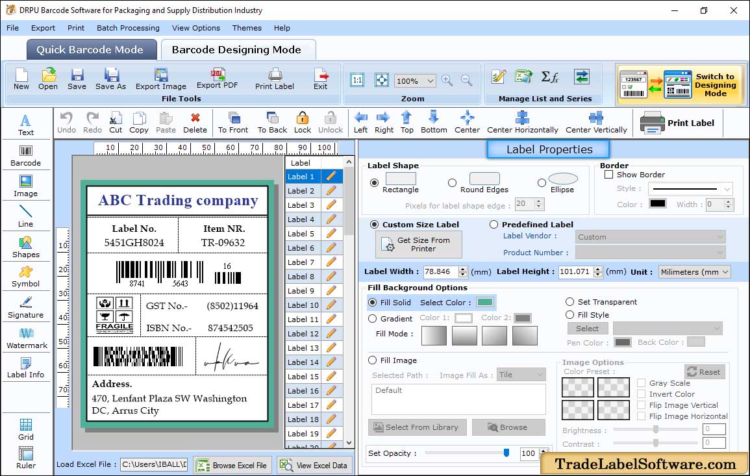The image size is (750, 476).
Task: Open a file with Open icon
Action: click(x=48, y=79)
